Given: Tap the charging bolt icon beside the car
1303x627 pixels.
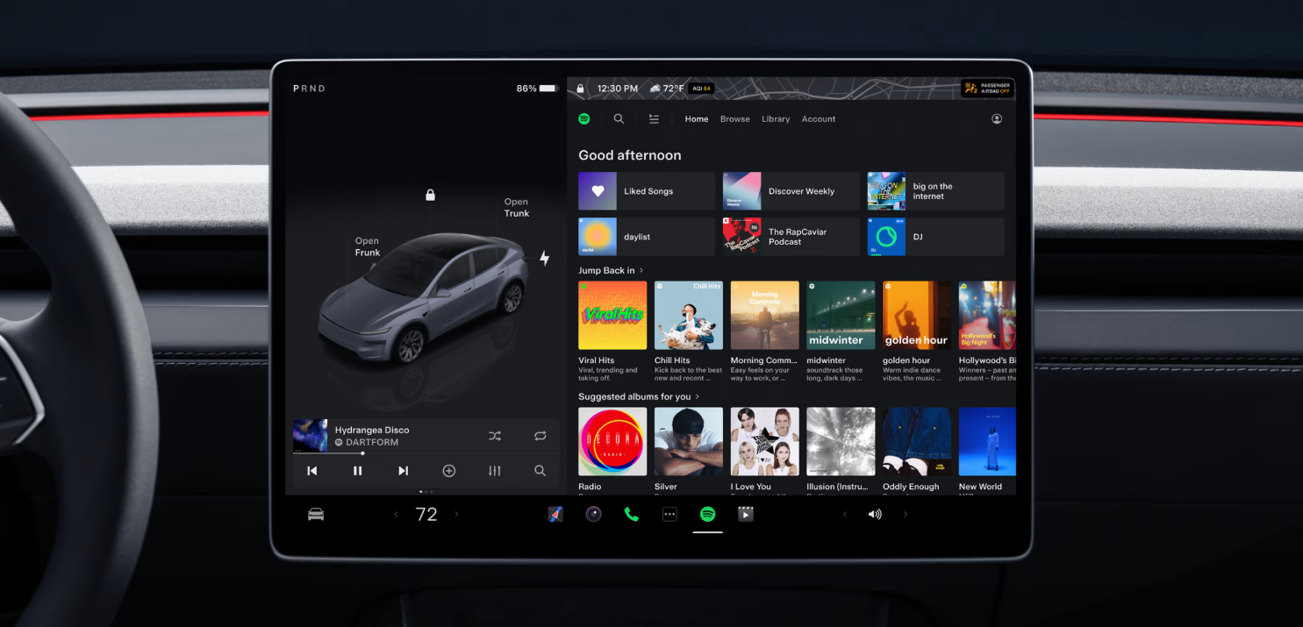Looking at the screenshot, I should pos(544,258).
